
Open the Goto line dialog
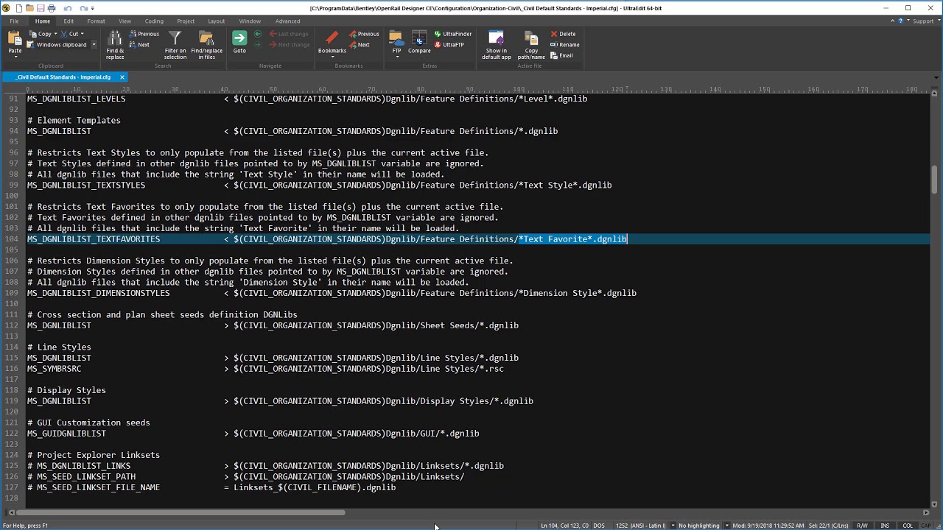pos(239,43)
